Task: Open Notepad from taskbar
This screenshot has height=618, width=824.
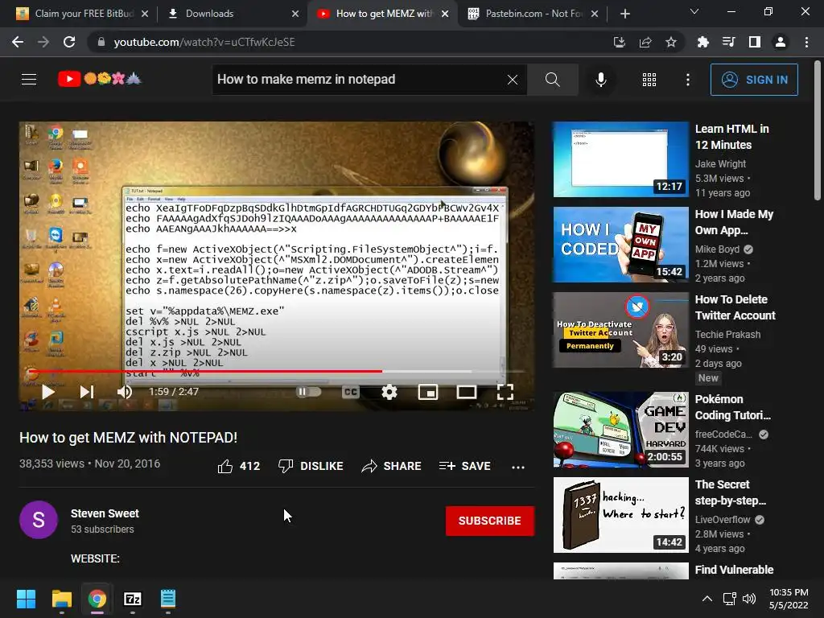Action: click(168, 599)
